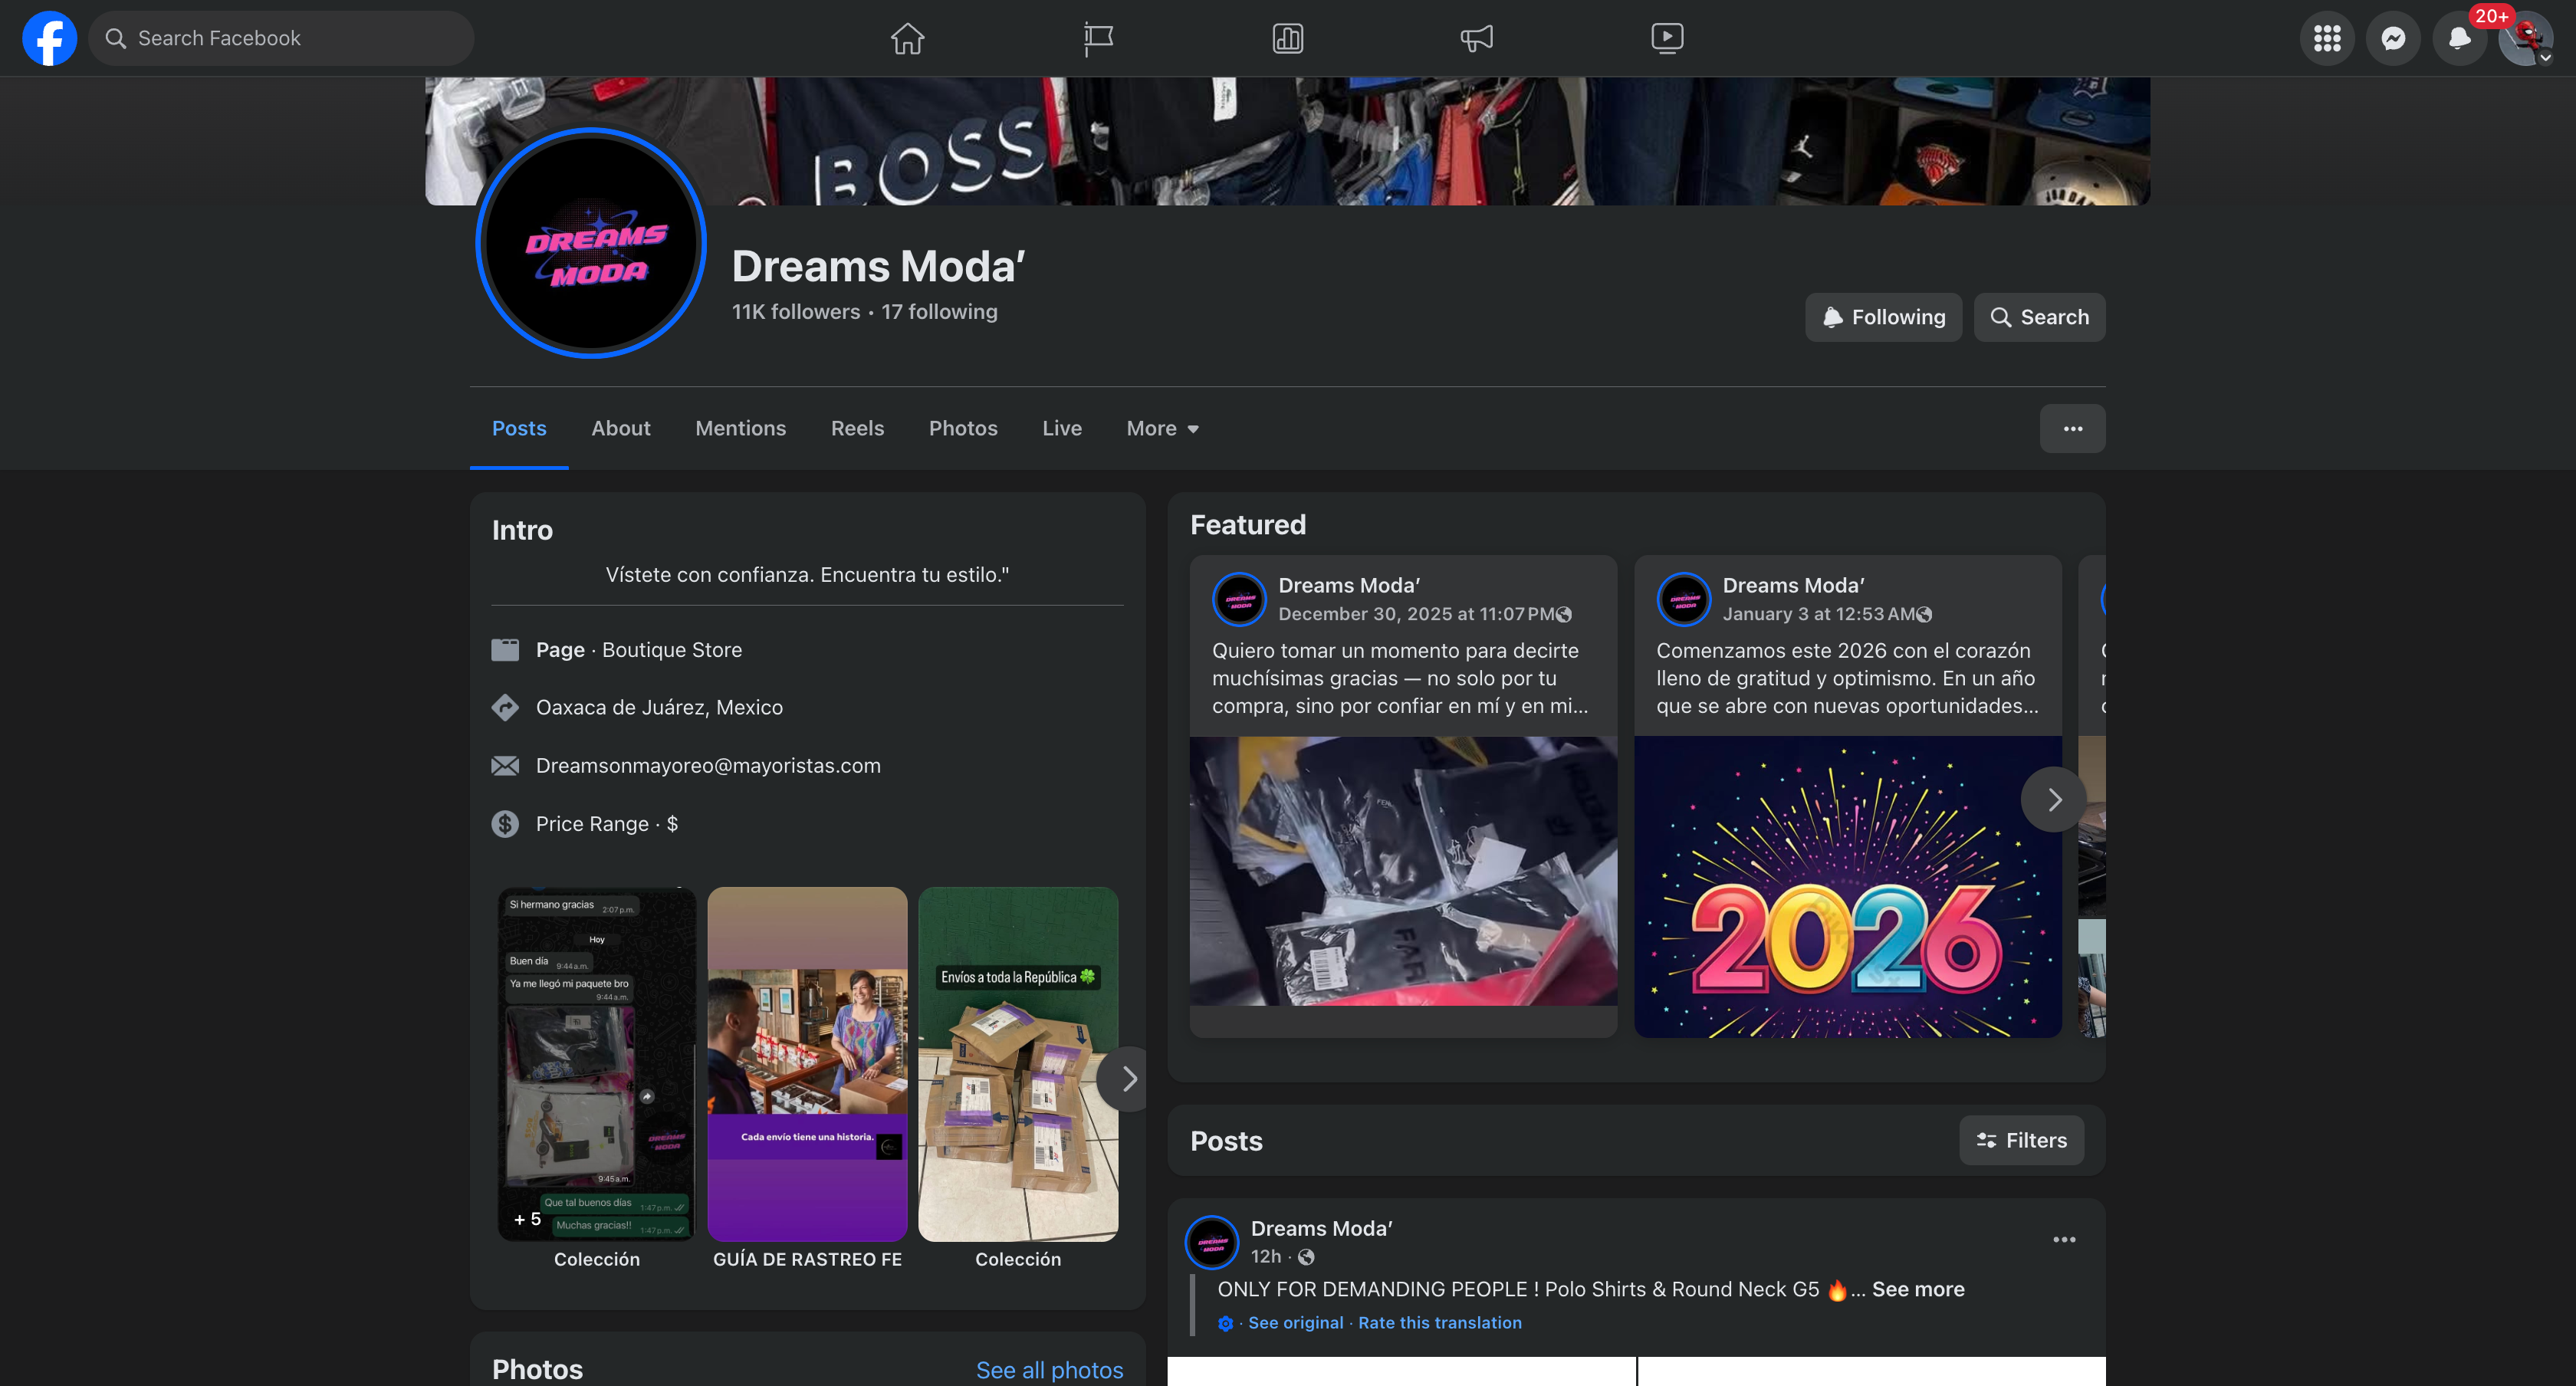Switch to the Reels tab
Viewport: 2576px width, 1386px height.
click(857, 428)
